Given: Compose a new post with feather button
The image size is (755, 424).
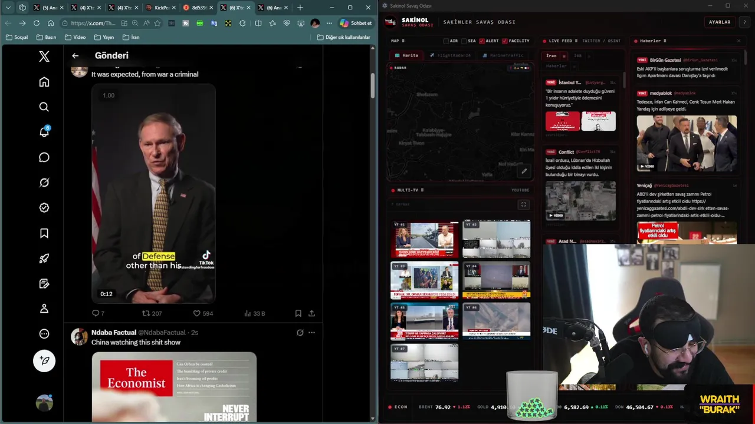Looking at the screenshot, I should (x=44, y=361).
